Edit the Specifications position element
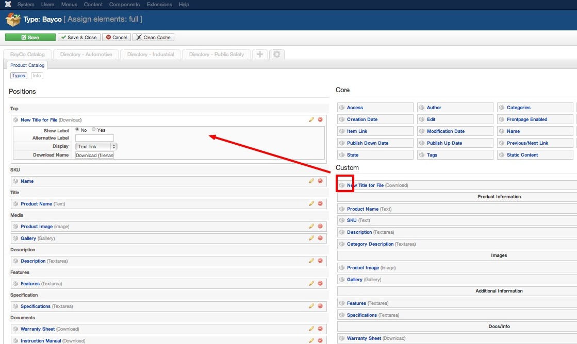Image resolution: width=577 pixels, height=344 pixels. (311, 306)
